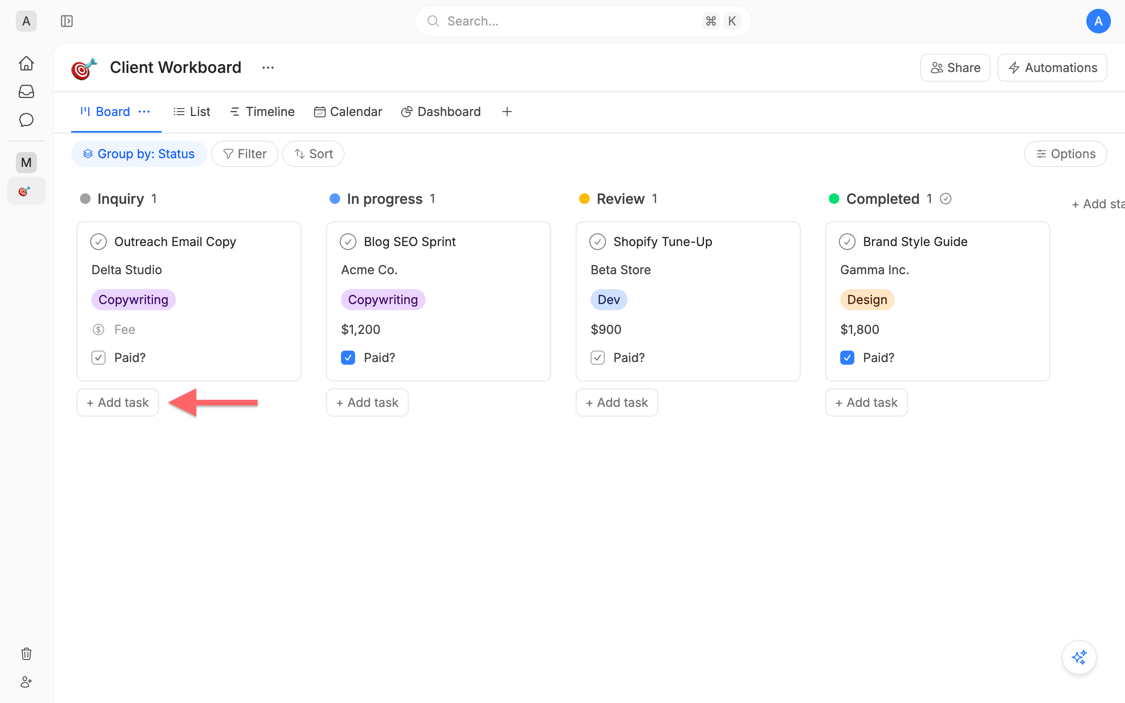Open the Sort menu
1125x703 pixels.
tap(313, 154)
